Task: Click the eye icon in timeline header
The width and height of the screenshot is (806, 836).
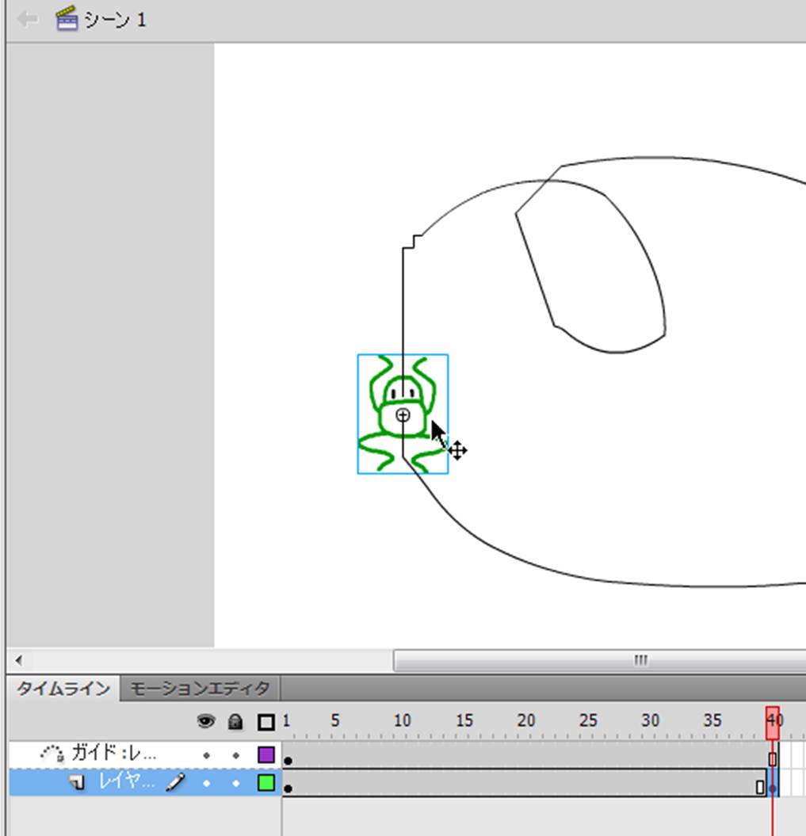Action: [x=206, y=721]
